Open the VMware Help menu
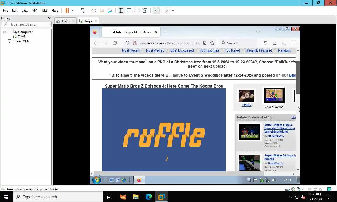Image resolution: width=337 pixels, height=202 pixels. pyautogui.click(x=55, y=11)
